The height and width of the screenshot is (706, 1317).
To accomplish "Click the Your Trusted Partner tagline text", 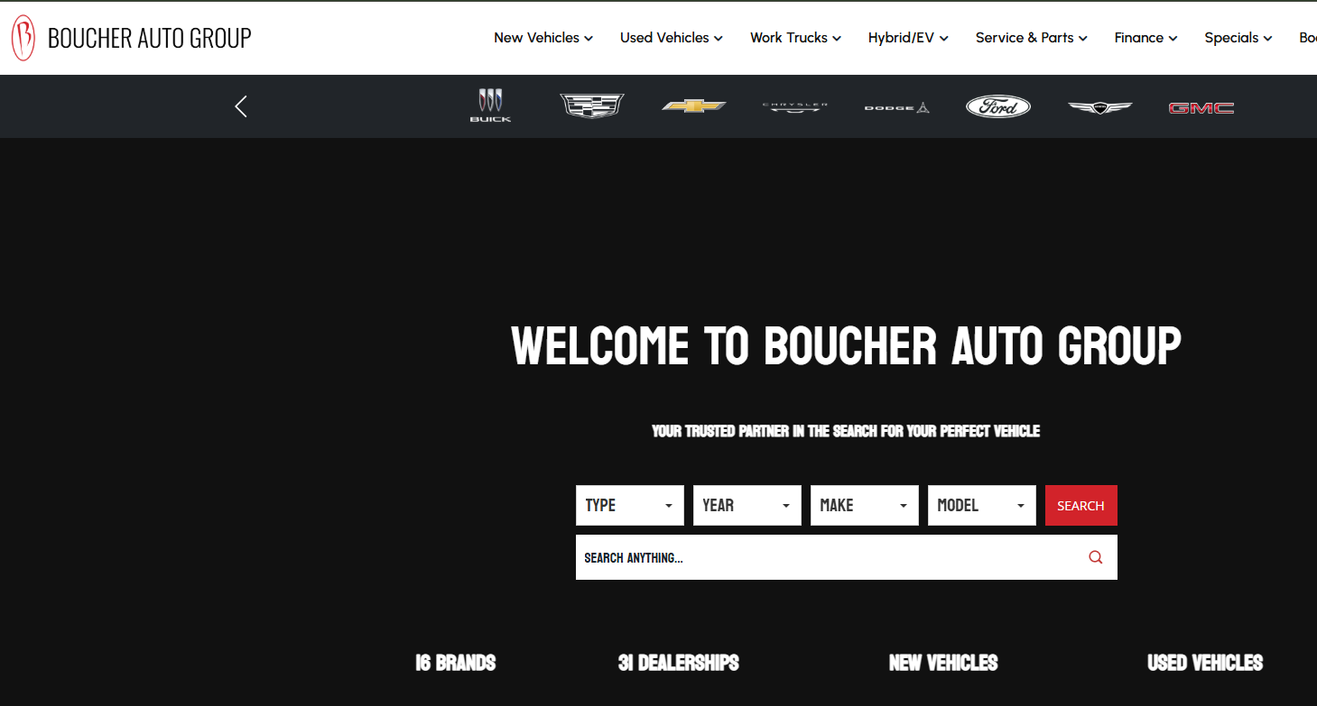I will tap(846, 431).
